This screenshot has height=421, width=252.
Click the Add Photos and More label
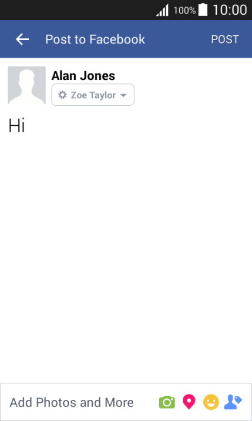click(72, 402)
